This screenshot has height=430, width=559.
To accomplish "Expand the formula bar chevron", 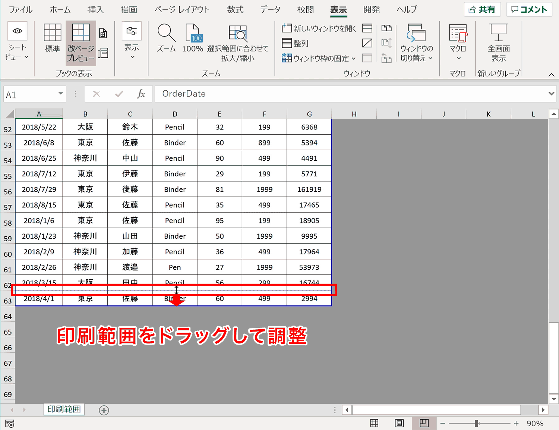I will point(552,94).
